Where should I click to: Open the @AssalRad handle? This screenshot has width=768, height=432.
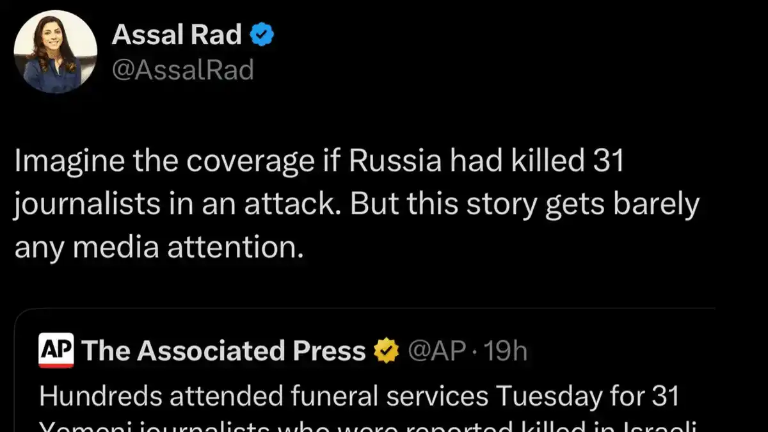(182, 69)
